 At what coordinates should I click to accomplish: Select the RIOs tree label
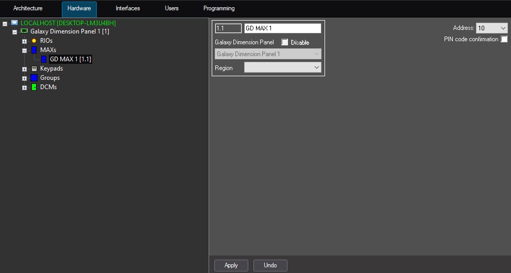(x=46, y=41)
